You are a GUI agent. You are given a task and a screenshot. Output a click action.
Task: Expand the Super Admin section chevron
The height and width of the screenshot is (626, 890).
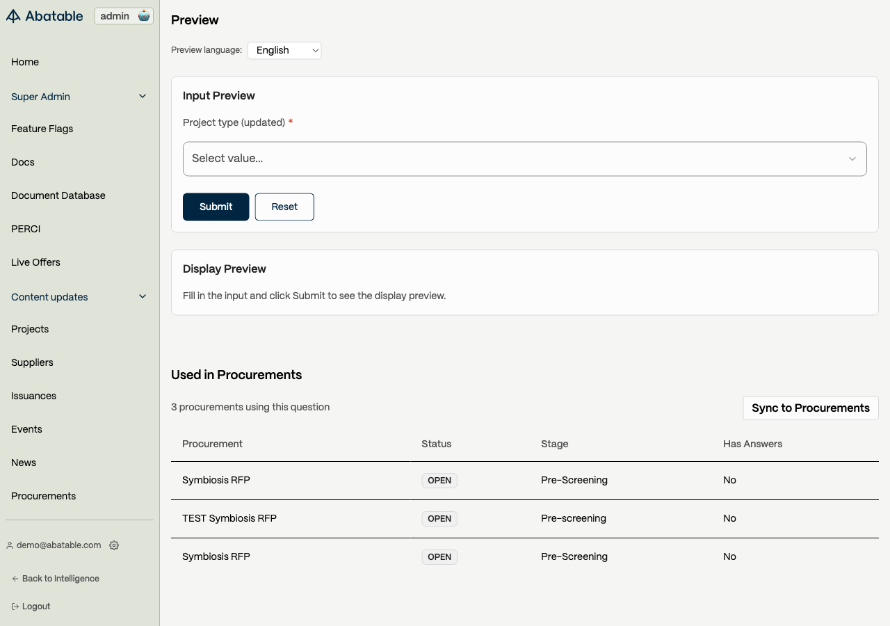click(143, 96)
